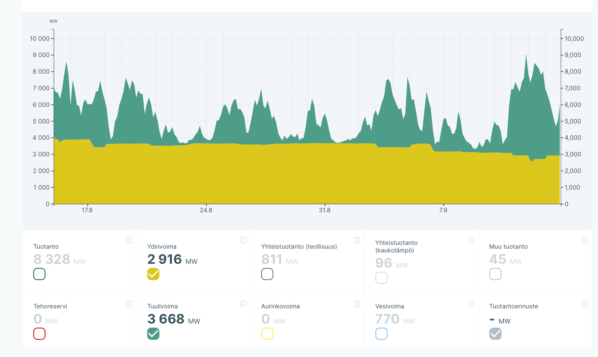This screenshot has width=598, height=357.
Task: Enable the pink Muu tuotanto checkbox
Action: pyautogui.click(x=495, y=274)
